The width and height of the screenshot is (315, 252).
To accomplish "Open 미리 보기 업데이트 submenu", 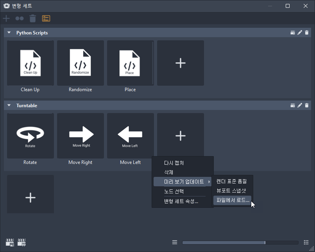I will pyautogui.click(x=183, y=182).
